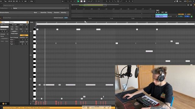The image size is (195, 109).
Task: Go to next locator arrow
Action: click(159, 12)
